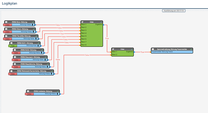Click the Logikplan page heading
This screenshot has height=113, width=208.
(10, 3)
